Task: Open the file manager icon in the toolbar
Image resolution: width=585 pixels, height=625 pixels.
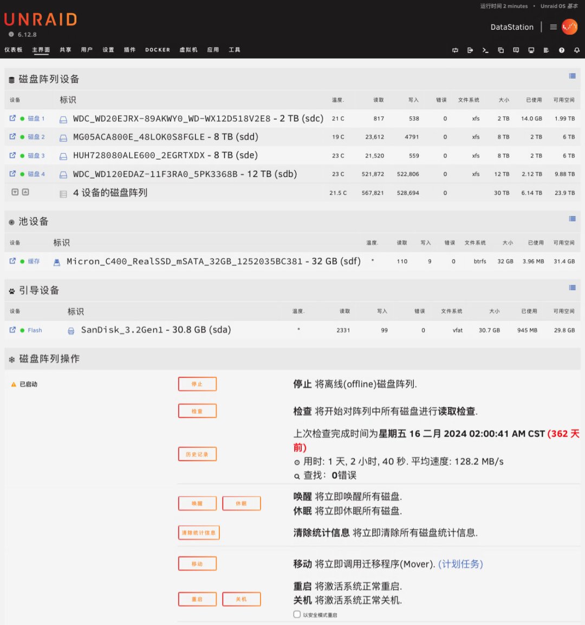Action: click(x=501, y=50)
